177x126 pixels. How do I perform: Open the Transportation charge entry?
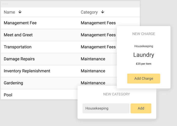click(x=18, y=47)
